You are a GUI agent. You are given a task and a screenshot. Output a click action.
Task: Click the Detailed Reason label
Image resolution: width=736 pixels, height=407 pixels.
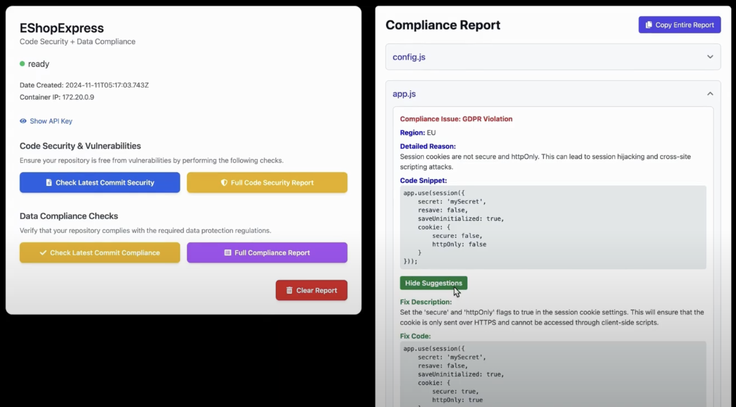click(428, 146)
